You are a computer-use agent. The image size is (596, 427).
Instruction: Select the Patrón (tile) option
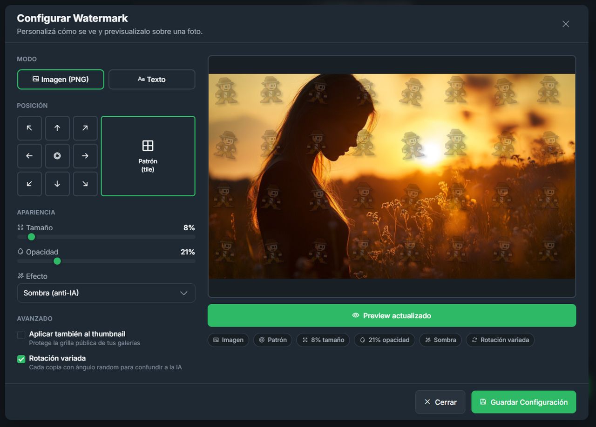point(148,156)
